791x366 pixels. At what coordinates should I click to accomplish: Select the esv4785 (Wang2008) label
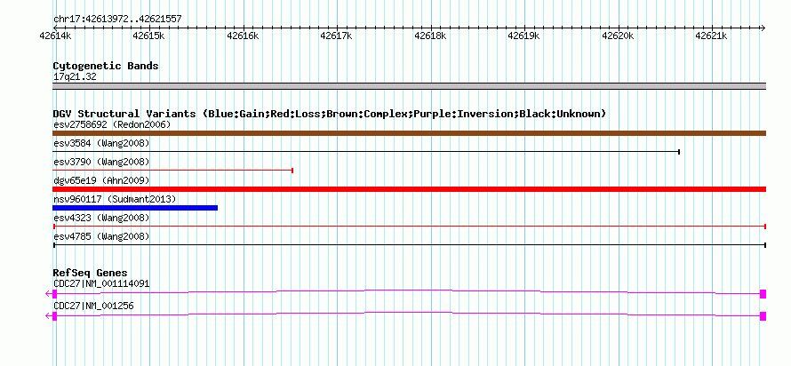coord(101,236)
